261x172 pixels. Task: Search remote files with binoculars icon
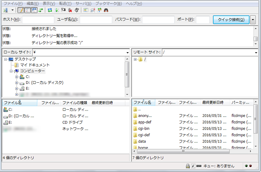[106, 10]
